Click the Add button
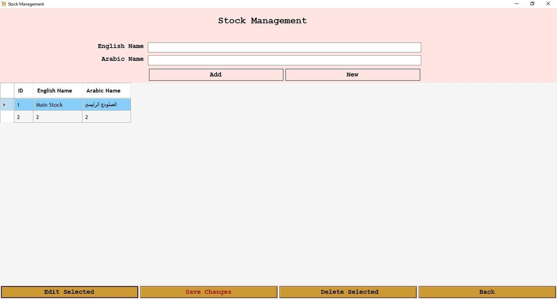This screenshot has height=299, width=557. point(216,75)
